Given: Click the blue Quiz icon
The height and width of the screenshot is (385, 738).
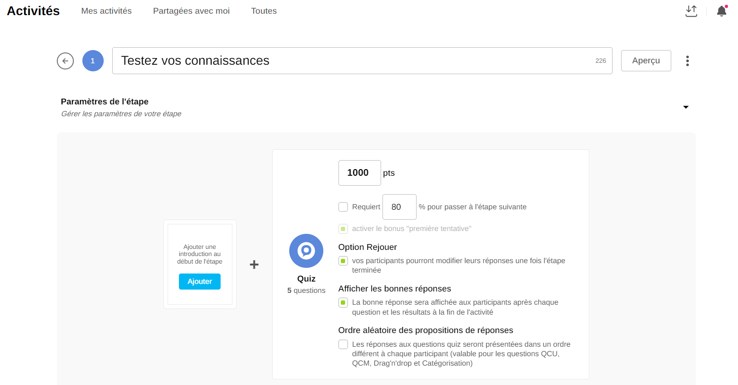Looking at the screenshot, I should tap(306, 251).
